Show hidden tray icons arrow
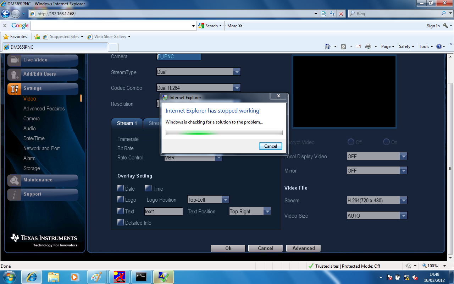 [x=381, y=277]
